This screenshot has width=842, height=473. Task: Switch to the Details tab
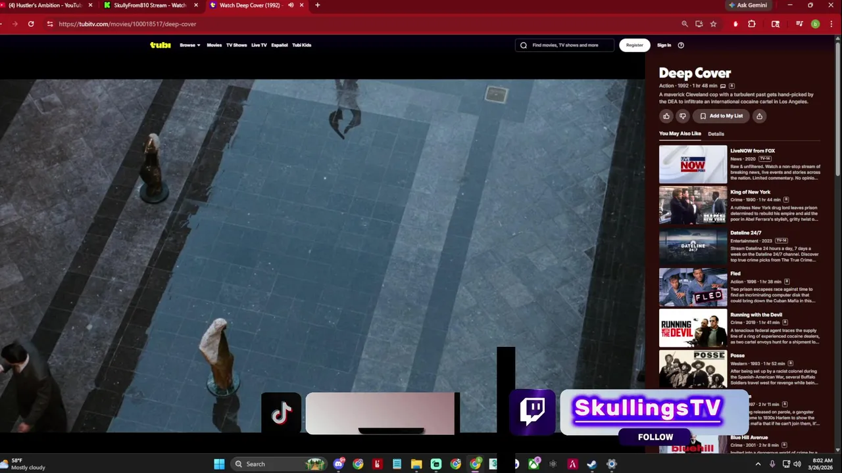716,134
